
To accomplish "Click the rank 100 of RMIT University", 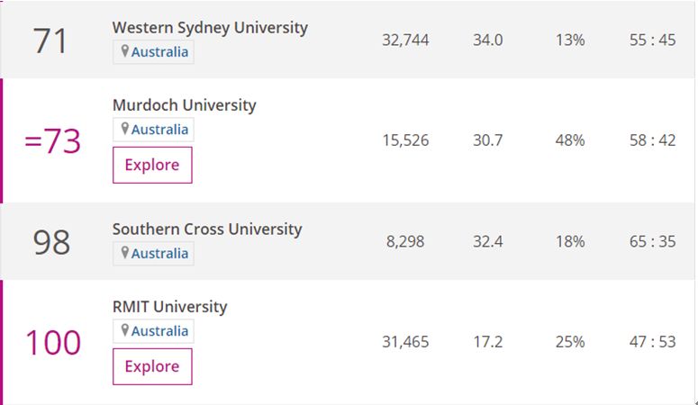I will coord(52,343).
